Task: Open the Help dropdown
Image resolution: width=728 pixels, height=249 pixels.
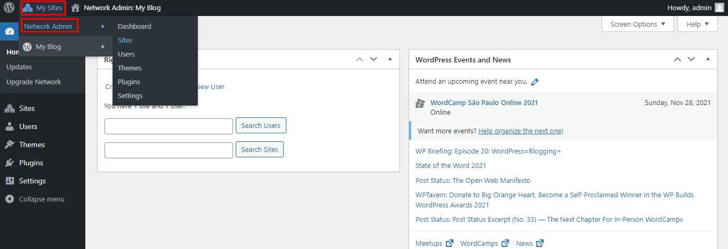Action: (x=698, y=24)
